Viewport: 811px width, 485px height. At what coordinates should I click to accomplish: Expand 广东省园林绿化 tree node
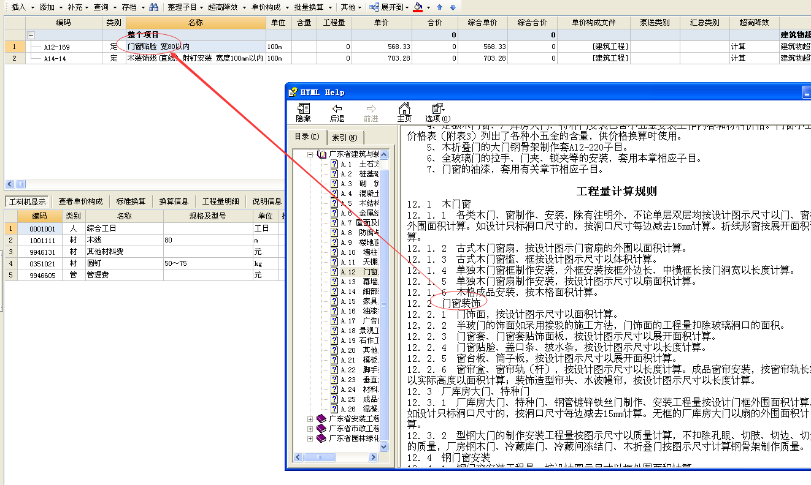[310, 438]
